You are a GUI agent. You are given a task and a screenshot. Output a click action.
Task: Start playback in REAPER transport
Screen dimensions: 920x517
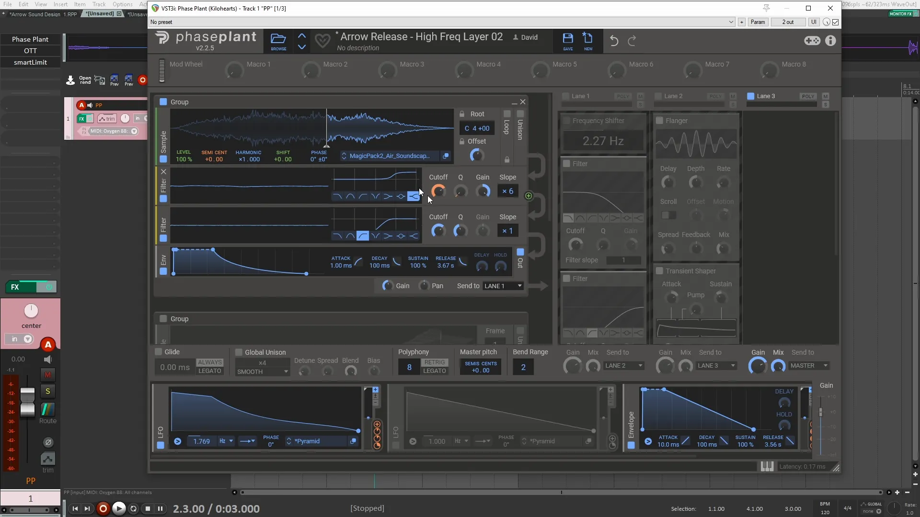119,508
